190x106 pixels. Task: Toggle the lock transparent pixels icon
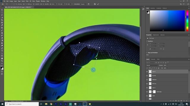click(150, 68)
